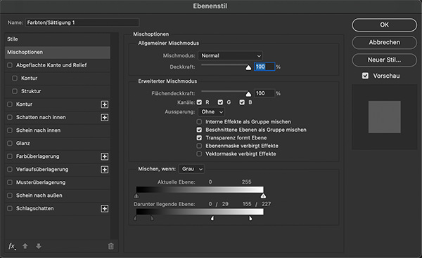422x258 pixels.
Task: Add another Verlaufsüberlagerung effect plus icon
Action: [105, 170]
